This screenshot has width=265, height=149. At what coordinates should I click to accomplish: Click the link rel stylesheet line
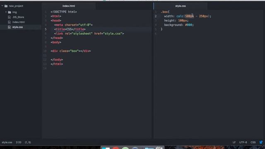point(89,34)
